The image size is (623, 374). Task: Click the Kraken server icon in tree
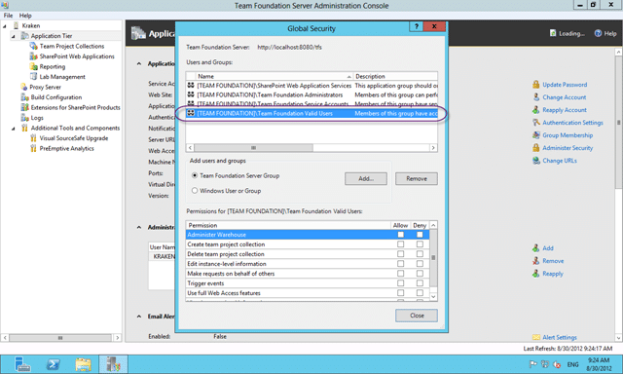16,25
